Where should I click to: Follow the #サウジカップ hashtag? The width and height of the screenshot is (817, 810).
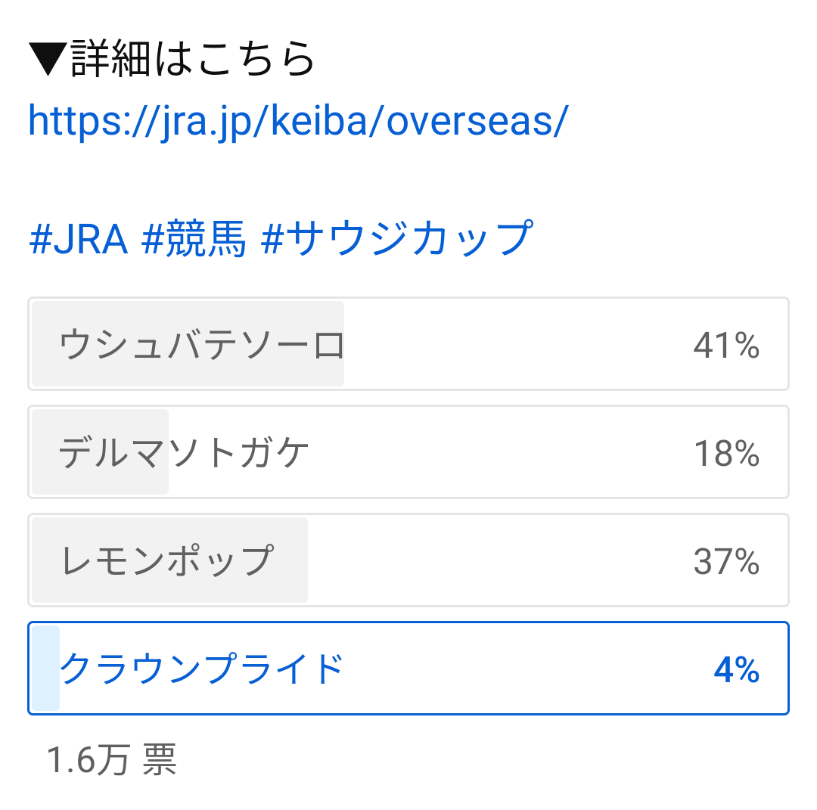[396, 239]
